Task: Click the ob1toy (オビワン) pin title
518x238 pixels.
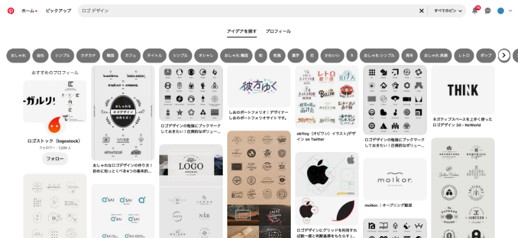Action: tap(326, 136)
